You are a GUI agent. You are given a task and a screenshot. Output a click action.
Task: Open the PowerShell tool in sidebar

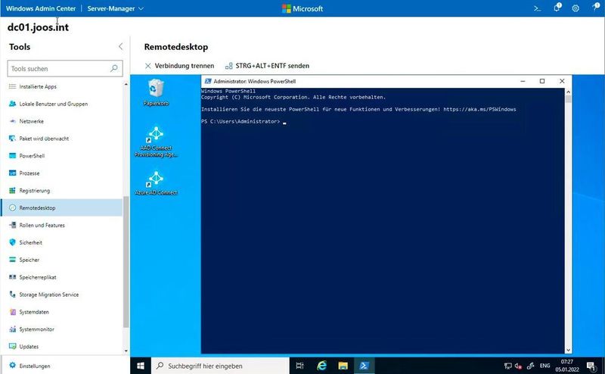32,156
